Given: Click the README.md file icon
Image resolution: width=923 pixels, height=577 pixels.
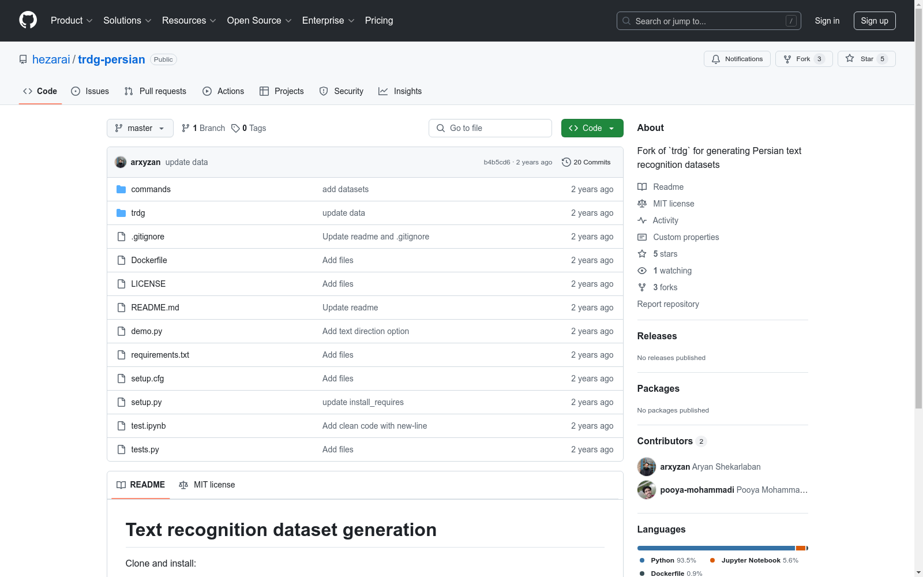Looking at the screenshot, I should coord(121,308).
